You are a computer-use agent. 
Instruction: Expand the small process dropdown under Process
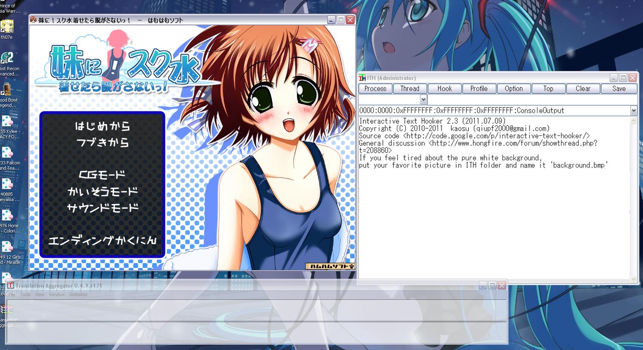[x=423, y=100]
